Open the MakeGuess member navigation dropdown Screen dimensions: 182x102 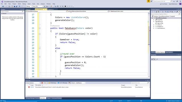point(129,11)
